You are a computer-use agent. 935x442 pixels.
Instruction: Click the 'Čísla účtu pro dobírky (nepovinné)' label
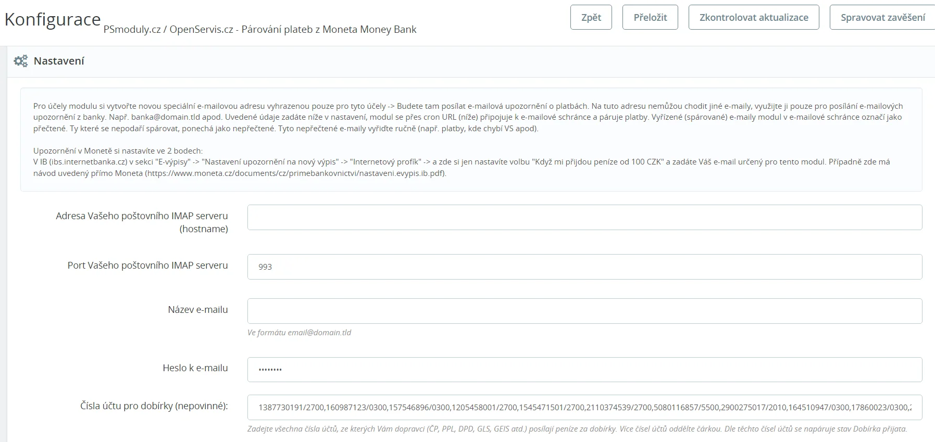click(154, 406)
